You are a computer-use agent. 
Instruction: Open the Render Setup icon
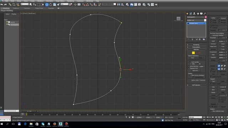[149, 5]
